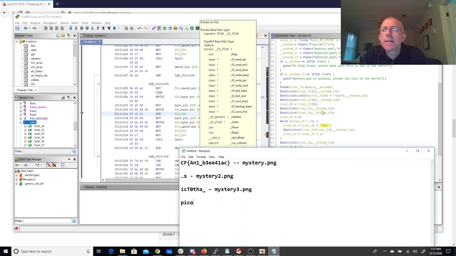Close the Program Trees panel
The image size is (456, 256).
click(74, 36)
